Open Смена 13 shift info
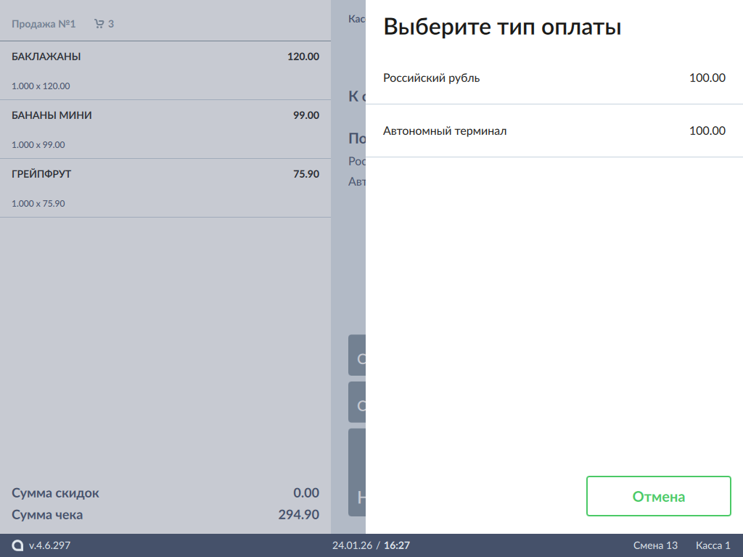The height and width of the screenshot is (557, 743). [655, 545]
